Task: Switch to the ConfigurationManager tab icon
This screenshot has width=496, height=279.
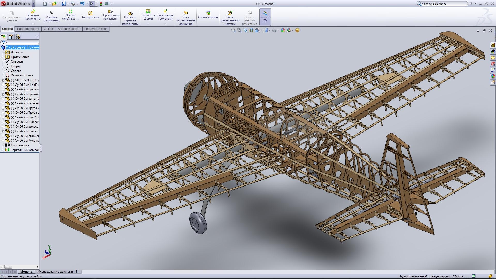Action: 18,37
